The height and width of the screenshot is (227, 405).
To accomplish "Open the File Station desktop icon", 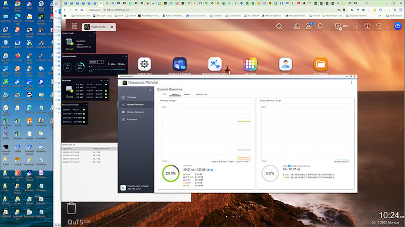I will click(x=320, y=64).
